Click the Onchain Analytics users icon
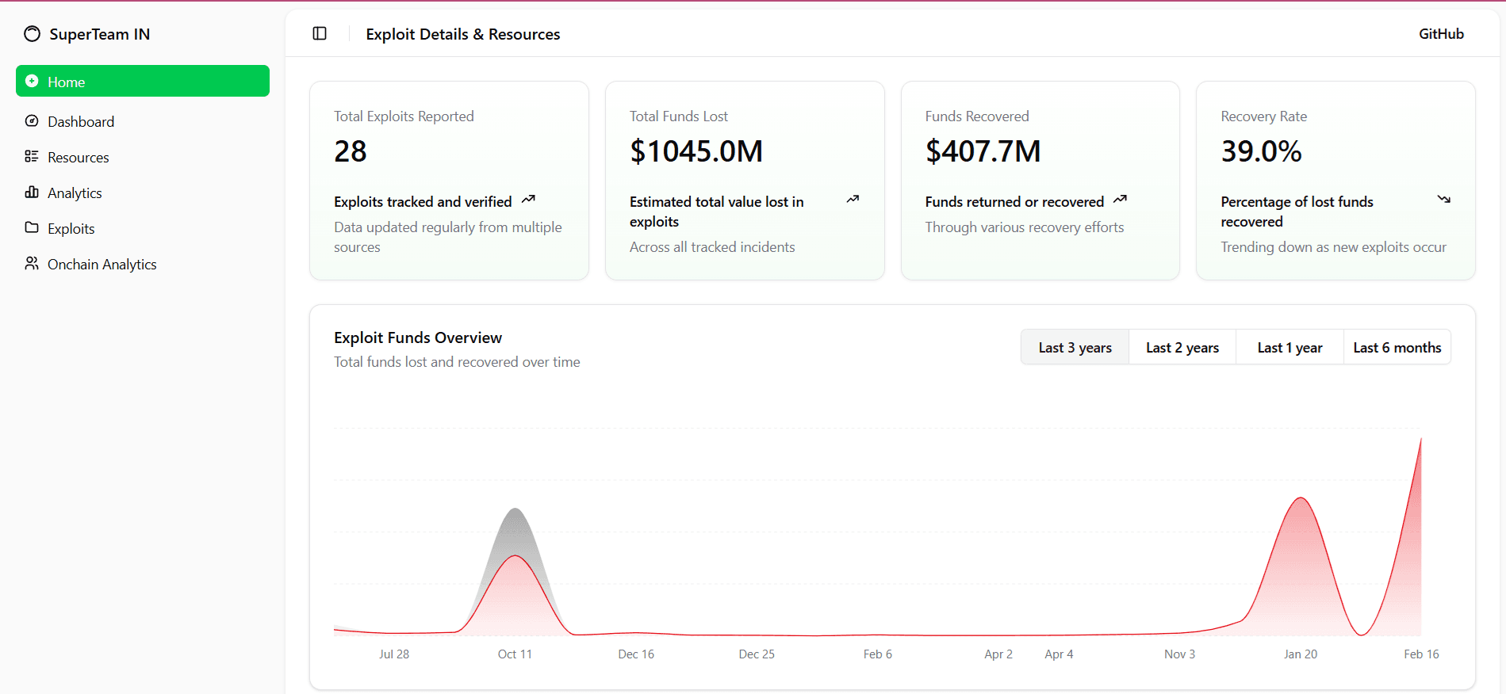 point(32,263)
